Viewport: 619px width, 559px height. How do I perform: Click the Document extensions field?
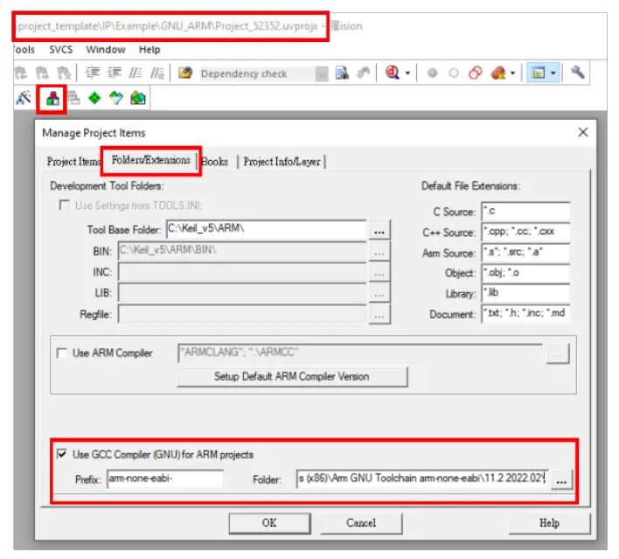(x=525, y=314)
